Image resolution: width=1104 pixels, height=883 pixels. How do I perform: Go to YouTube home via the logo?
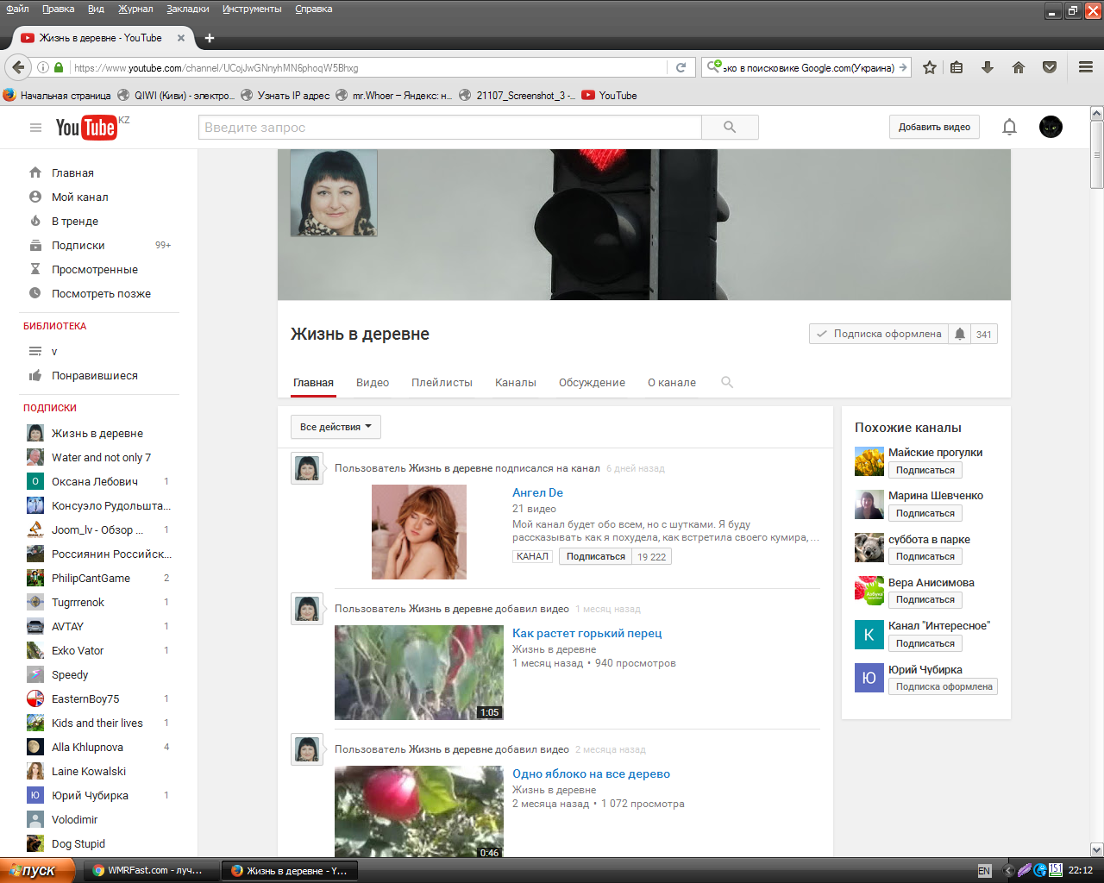point(86,128)
